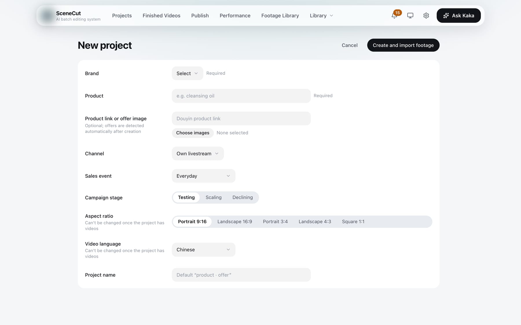
Task: Open the Brand Select dropdown
Action: (187, 73)
